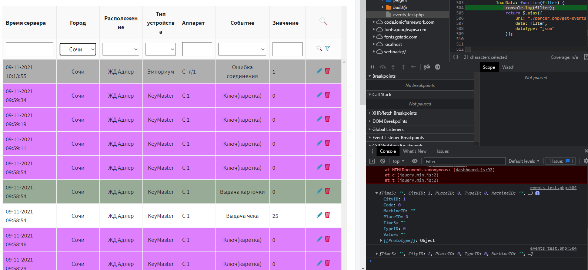This screenshot has width=588, height=270.
Task: Click the console Filter text box
Action: coord(465,161)
